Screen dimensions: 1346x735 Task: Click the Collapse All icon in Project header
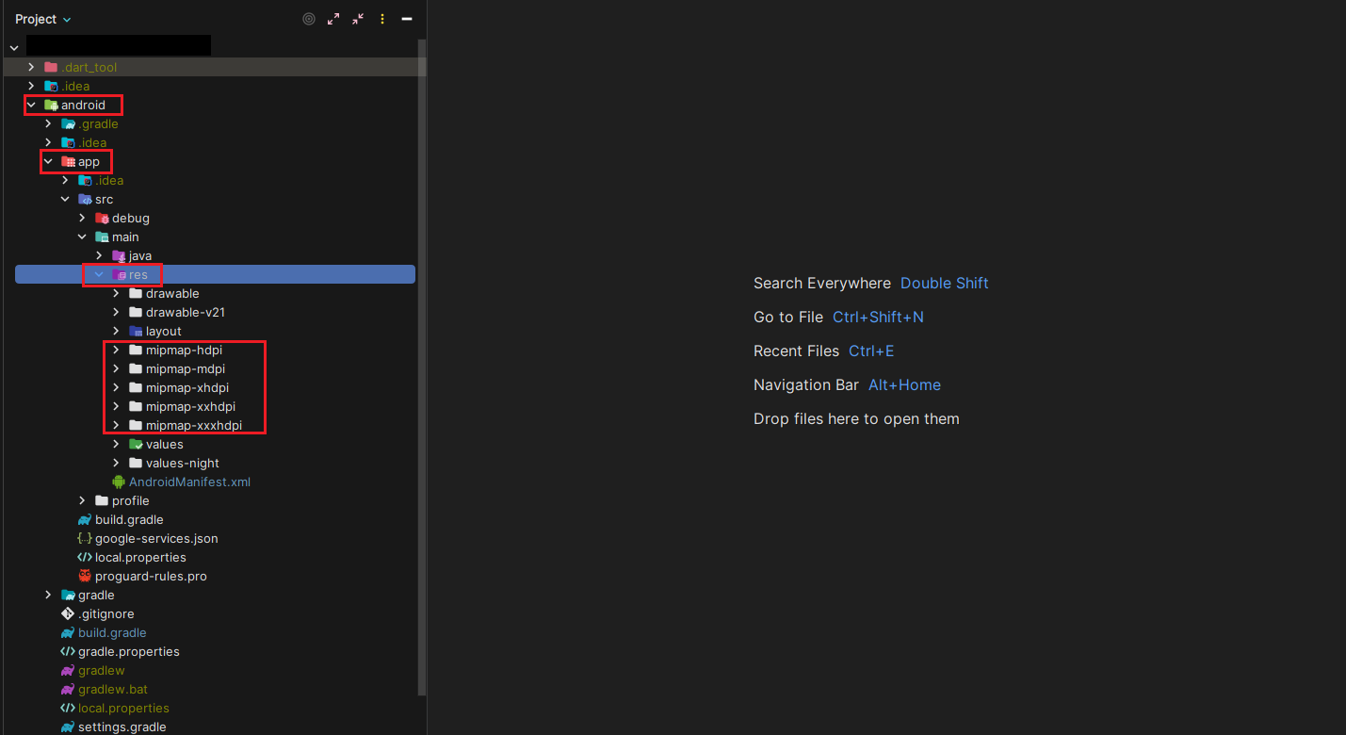point(358,19)
